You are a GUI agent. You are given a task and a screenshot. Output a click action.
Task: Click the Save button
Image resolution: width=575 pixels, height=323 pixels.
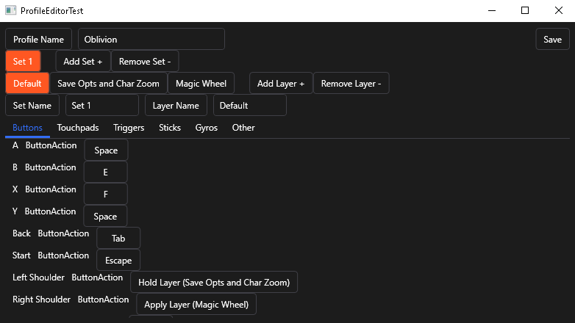(552, 40)
